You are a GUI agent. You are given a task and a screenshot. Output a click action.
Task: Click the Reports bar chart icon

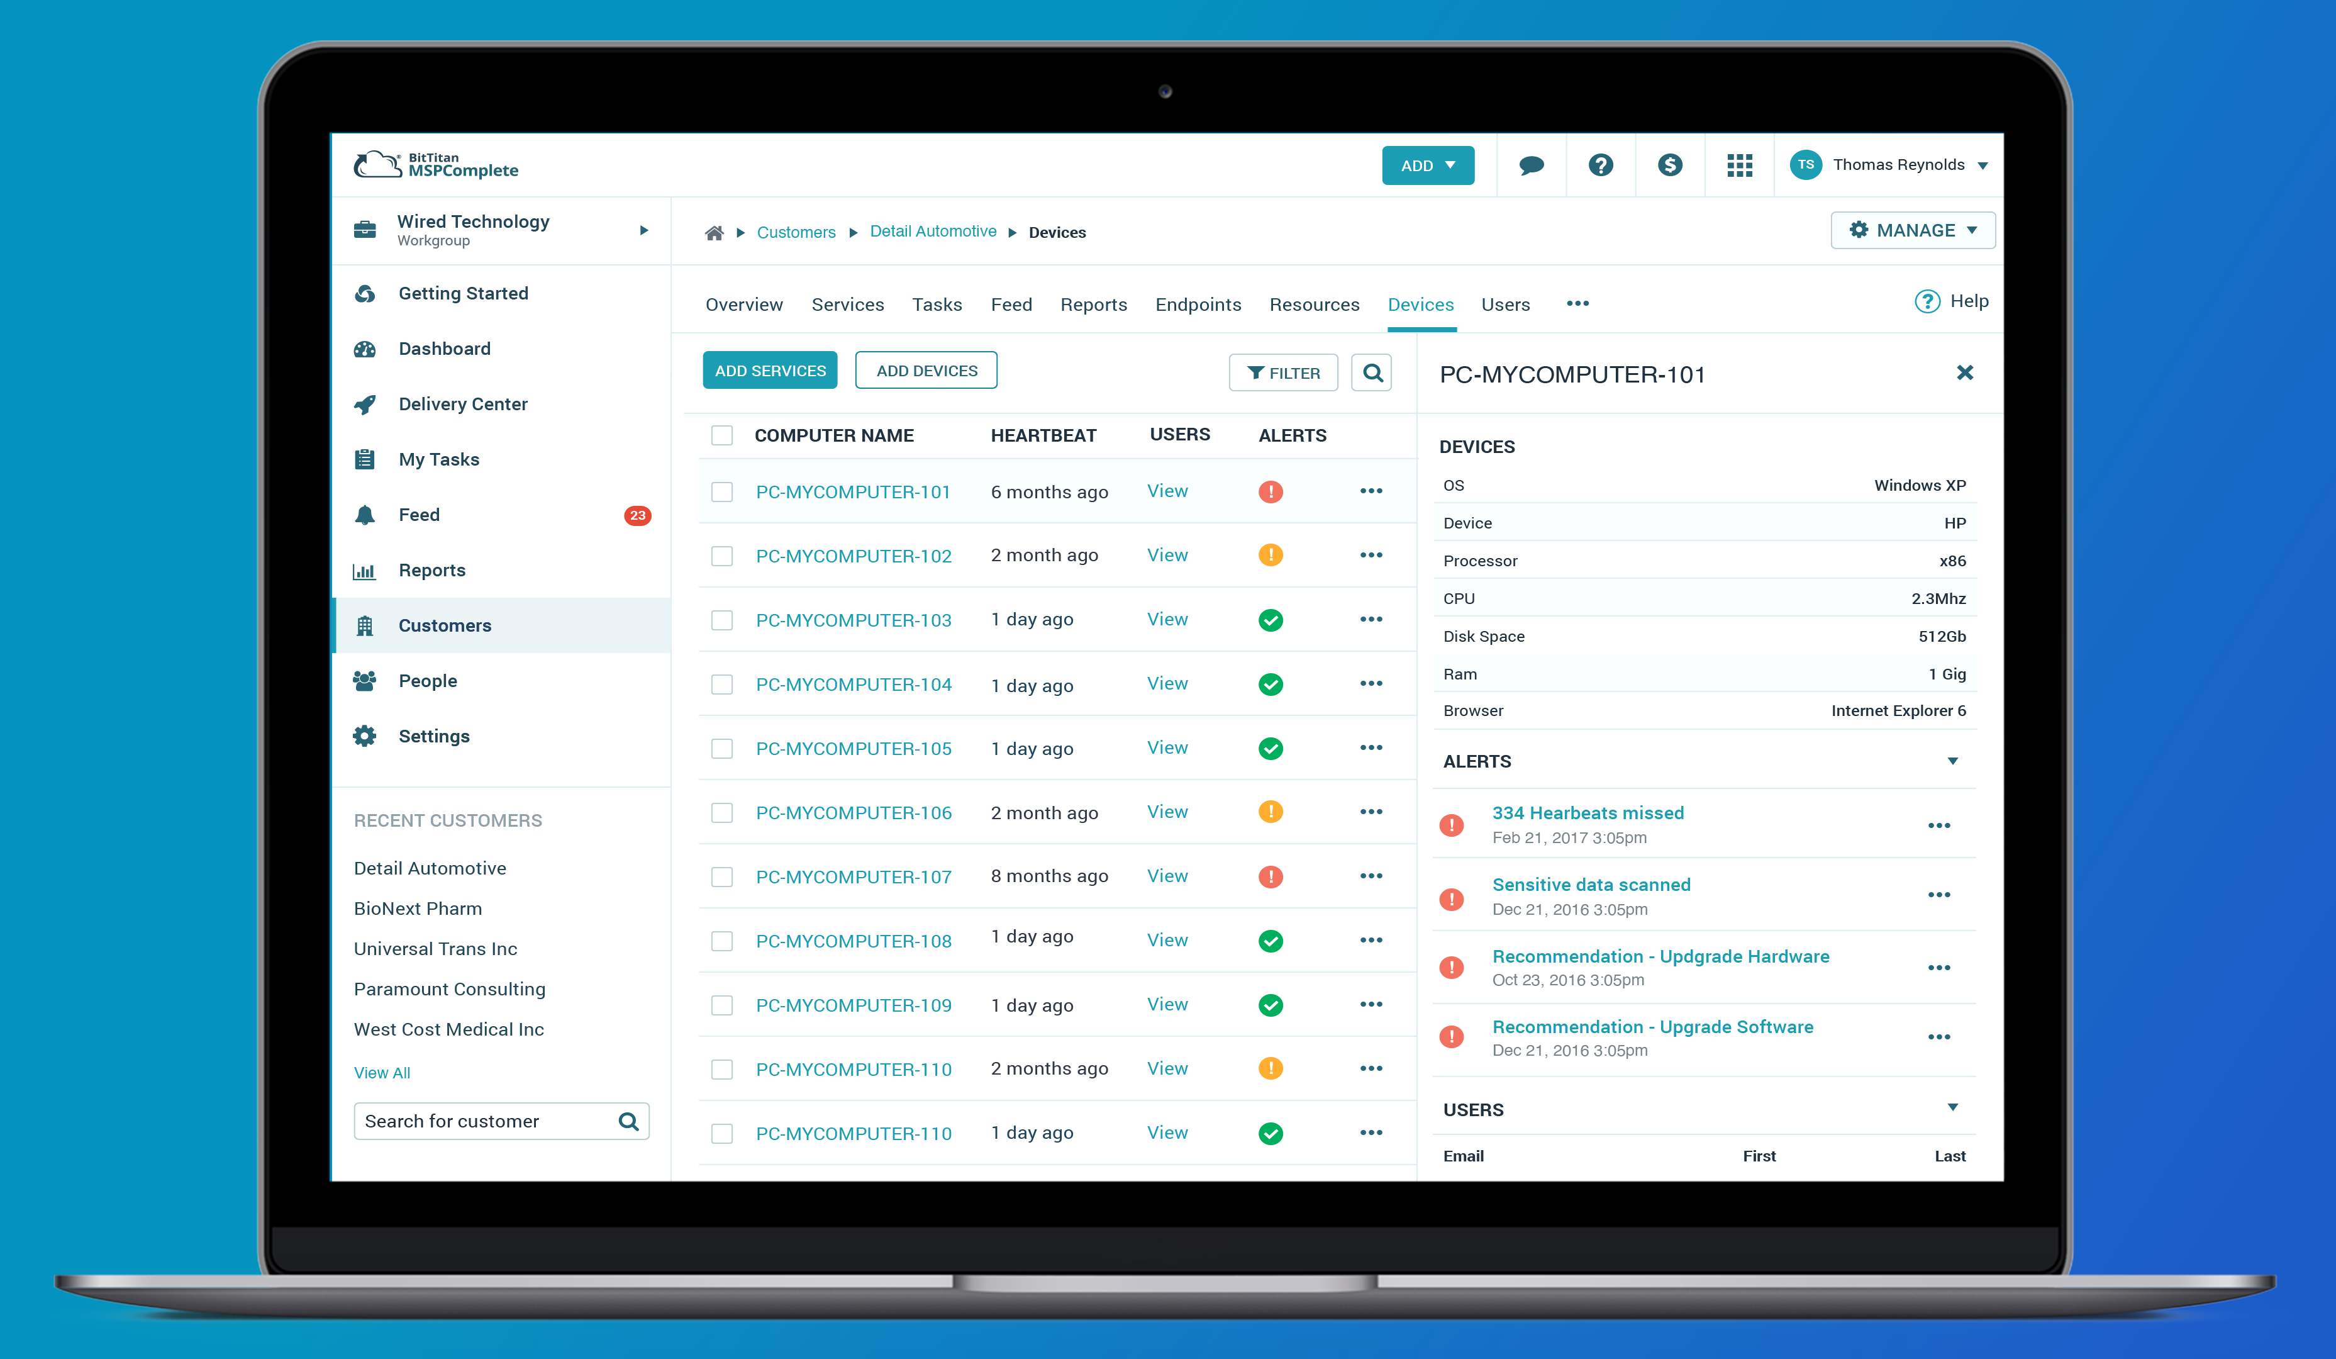[365, 569]
